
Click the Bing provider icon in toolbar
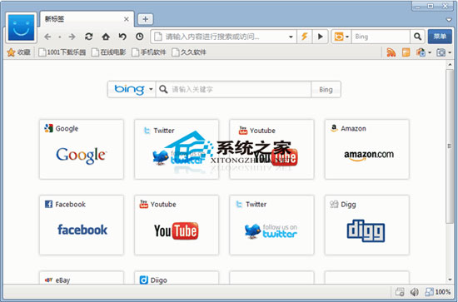(x=339, y=37)
